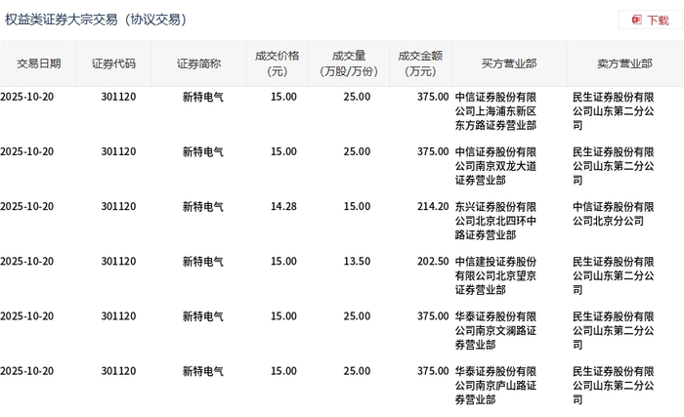Click 15.00 price in 东方路 buyer row
684x417 pixels.
pos(283,97)
